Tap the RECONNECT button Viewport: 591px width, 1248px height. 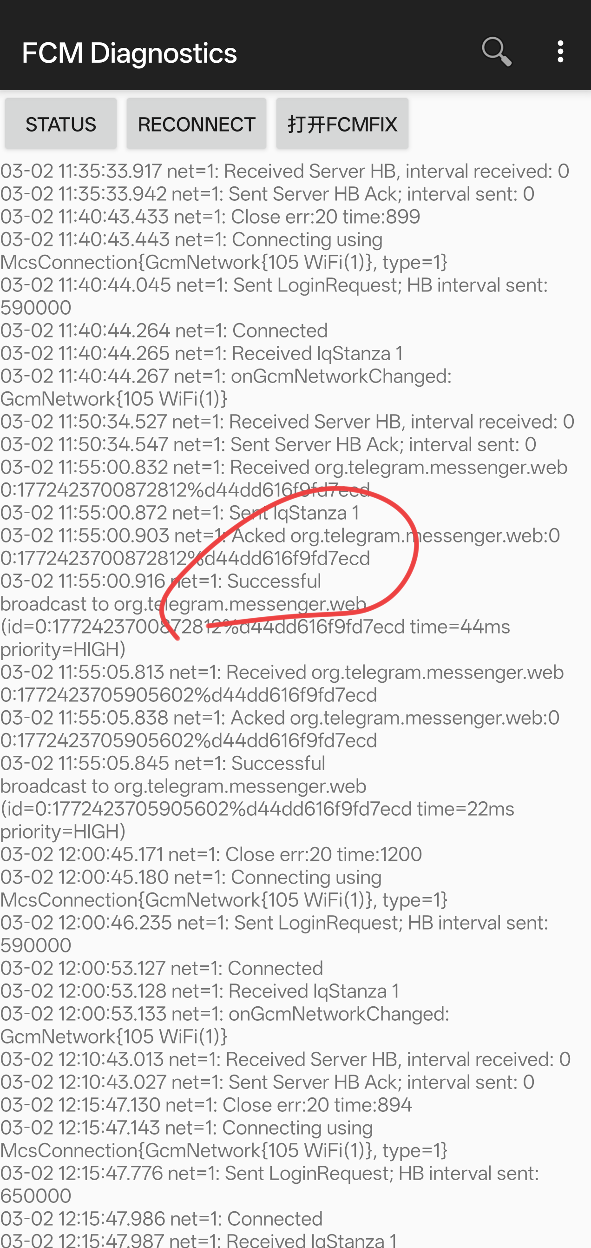click(196, 124)
